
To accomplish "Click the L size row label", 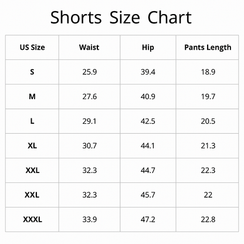I will [x=32, y=121].
